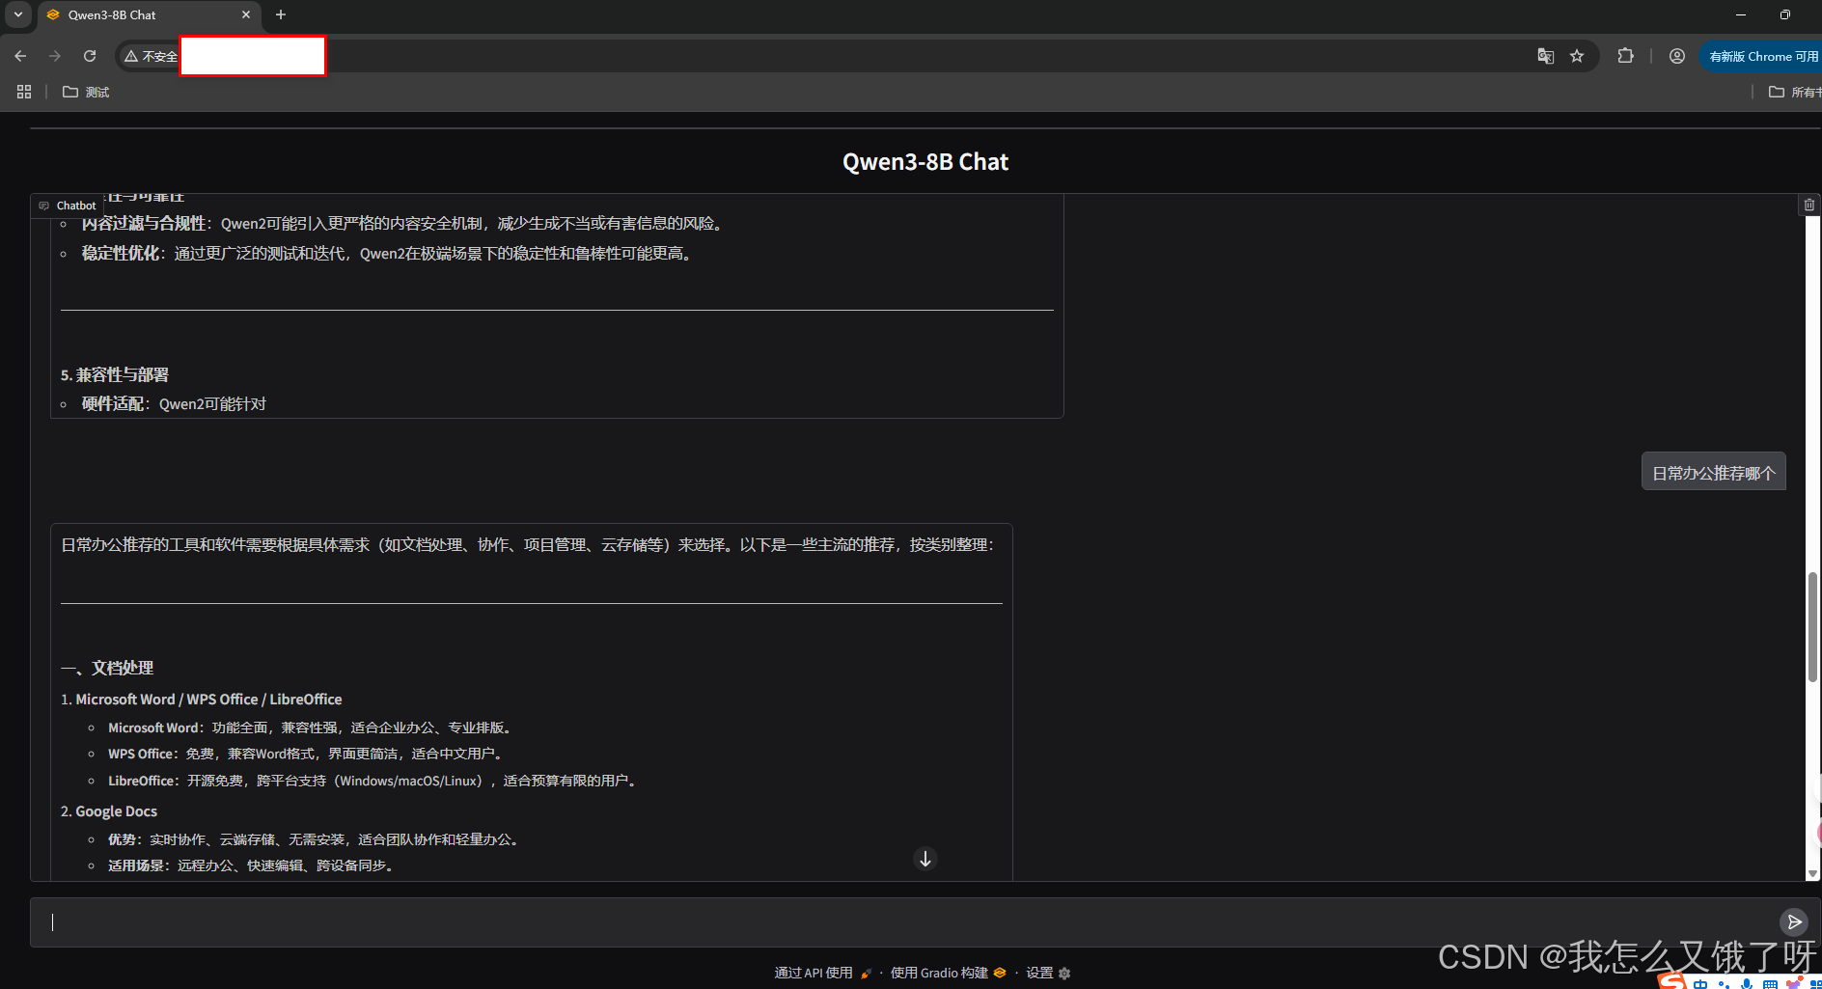1822x989 pixels.
Task: Open the apps grid in bookmarks bar
Action: tap(24, 92)
